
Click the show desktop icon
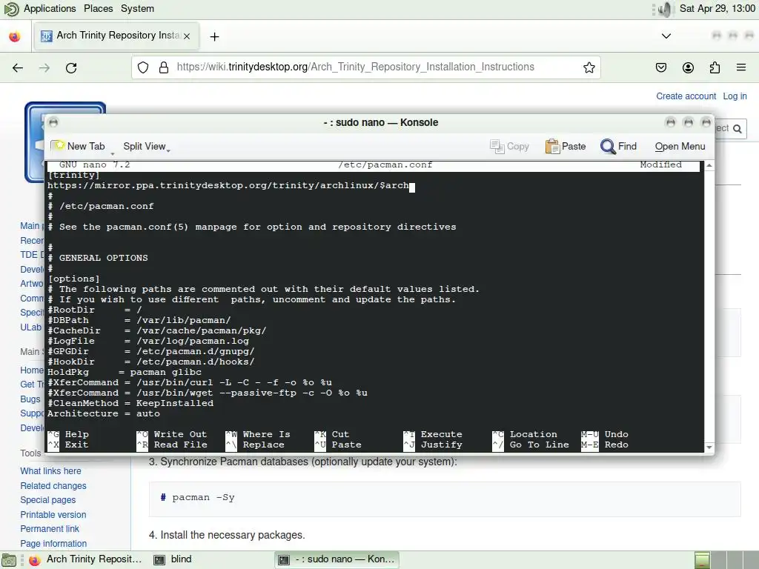[x=9, y=560]
